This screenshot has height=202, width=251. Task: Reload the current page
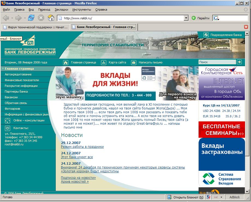coord(31,18)
